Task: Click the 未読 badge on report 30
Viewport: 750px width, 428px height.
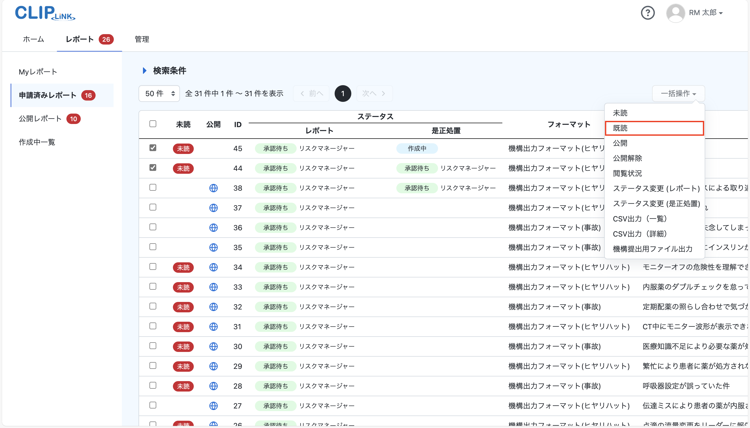Action: pyautogui.click(x=183, y=346)
